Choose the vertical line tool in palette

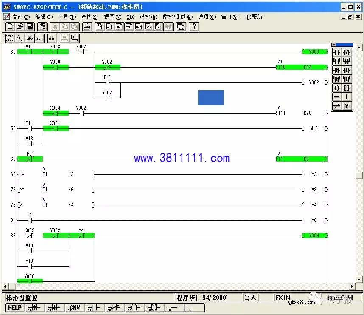tap(347, 97)
